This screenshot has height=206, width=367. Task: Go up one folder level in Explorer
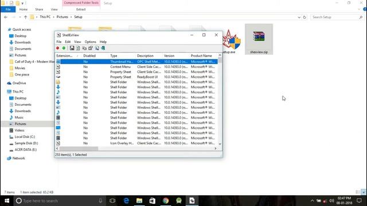click(25, 17)
